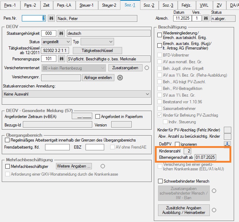Click the SV-pflicht. Beschäftigte o. bes. Merkmale field
Screen dimensions: 239x222
(109, 59)
